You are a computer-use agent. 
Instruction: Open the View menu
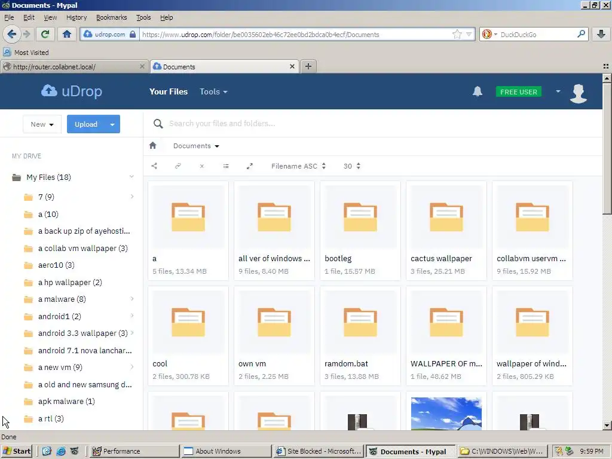(50, 17)
